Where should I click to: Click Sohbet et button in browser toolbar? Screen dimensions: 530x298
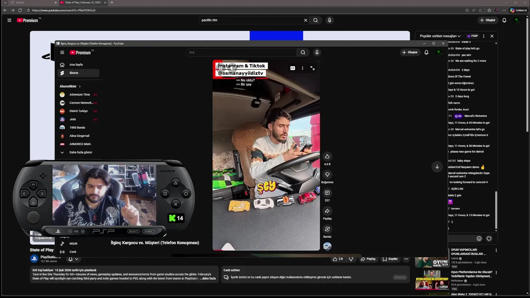(x=518, y=10)
